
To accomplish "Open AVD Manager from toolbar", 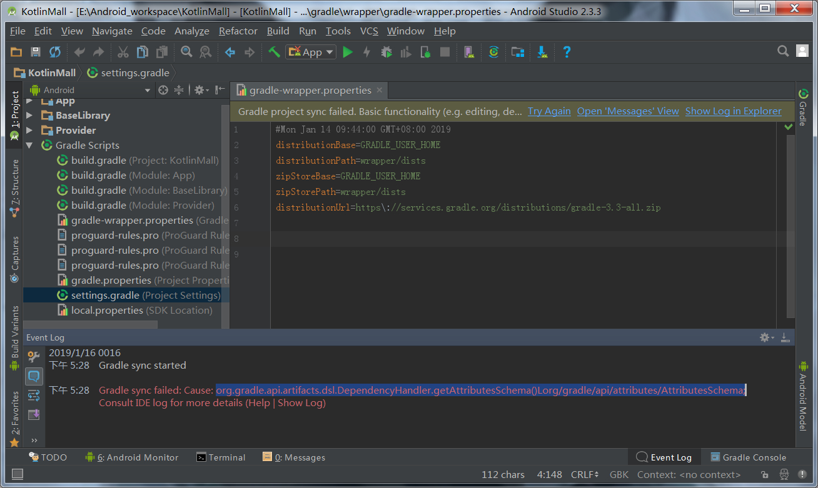I will pos(468,52).
